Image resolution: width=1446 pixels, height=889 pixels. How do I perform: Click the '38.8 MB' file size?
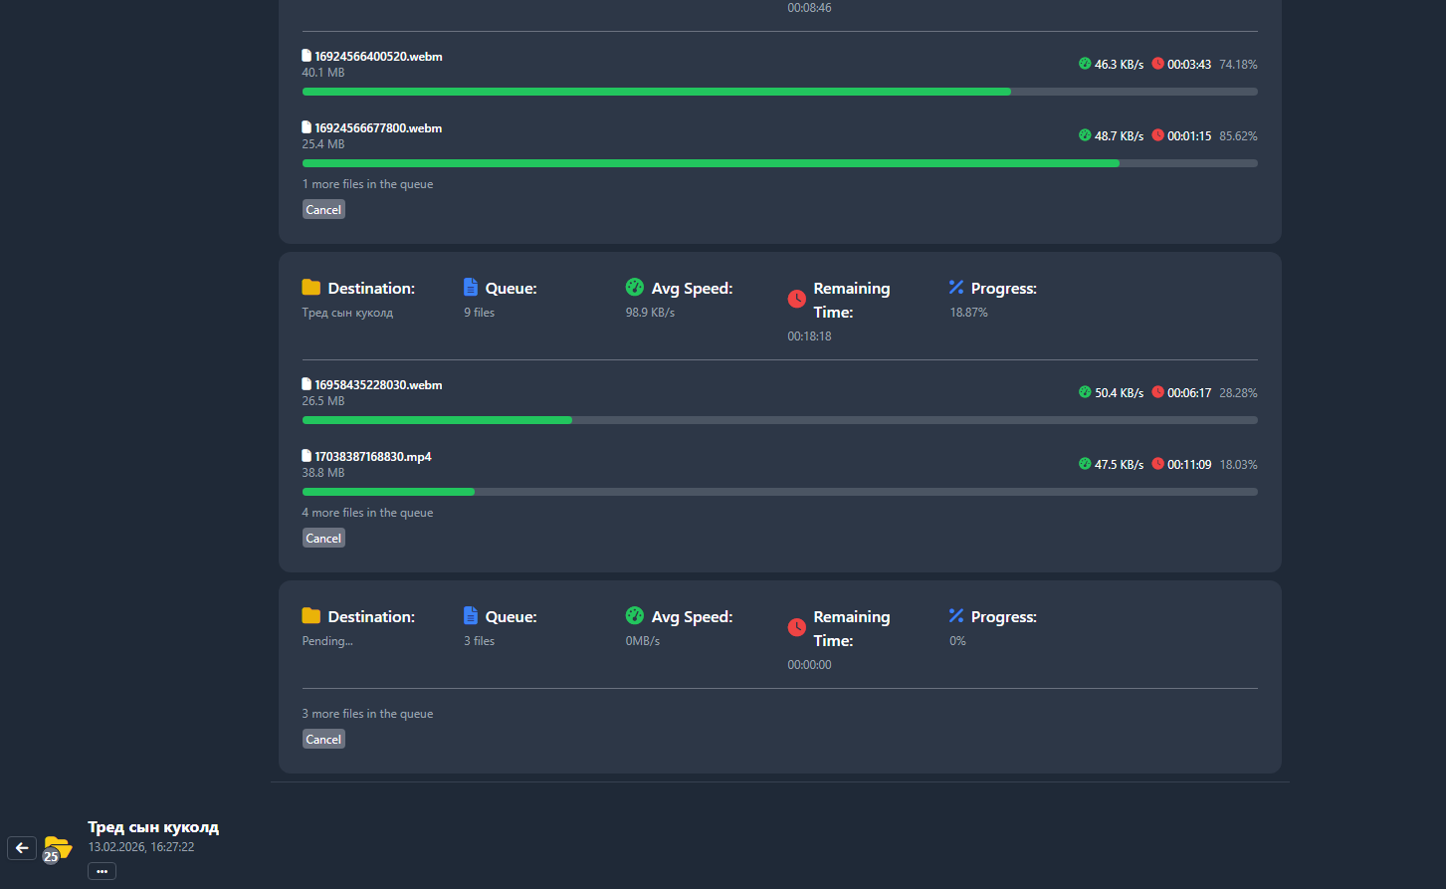pos(323,473)
